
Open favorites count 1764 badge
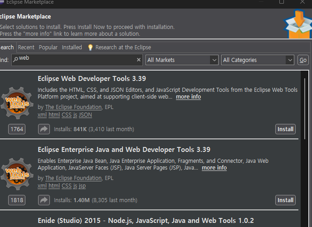[17, 129]
